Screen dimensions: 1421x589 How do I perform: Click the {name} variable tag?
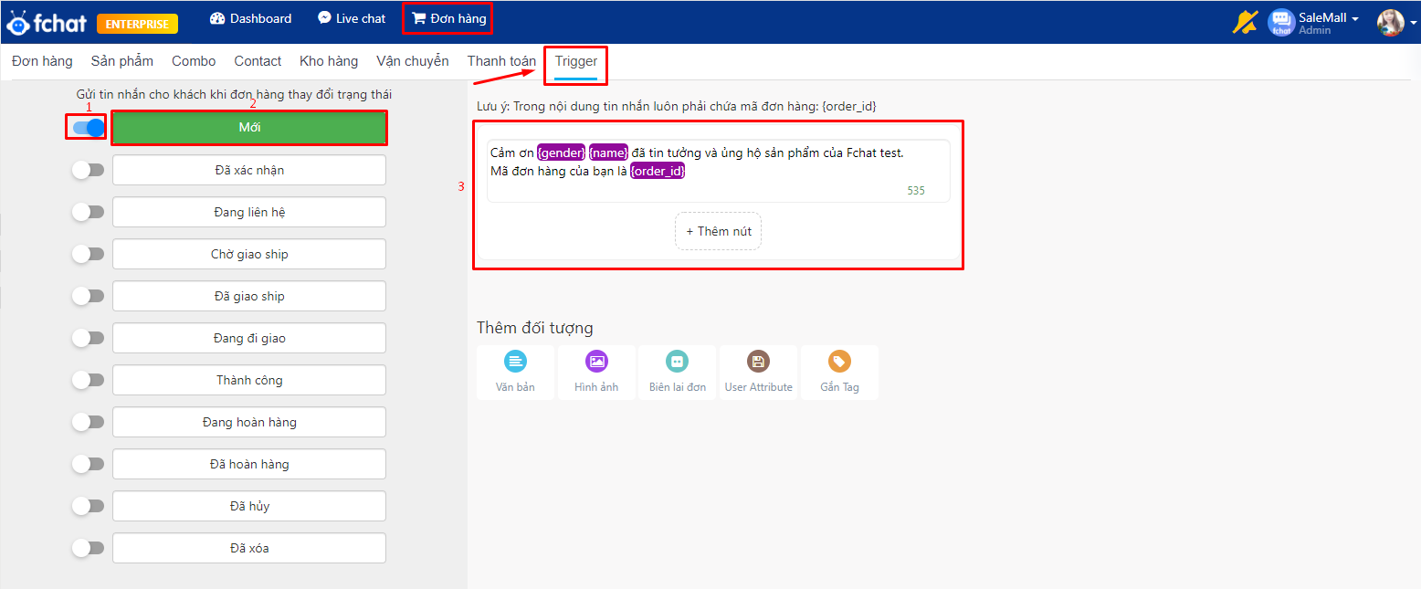[x=609, y=153]
